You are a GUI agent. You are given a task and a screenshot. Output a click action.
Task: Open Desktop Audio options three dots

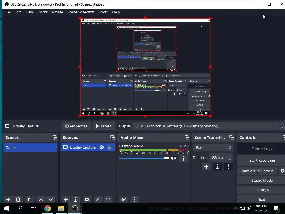[184, 158]
